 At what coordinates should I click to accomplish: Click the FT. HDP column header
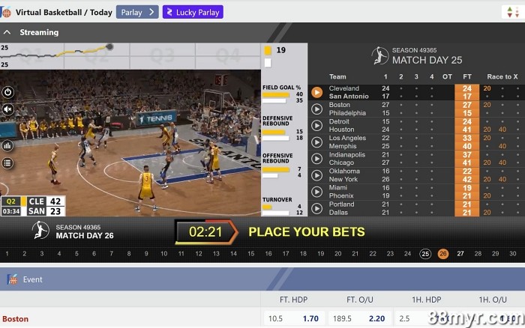(294, 300)
